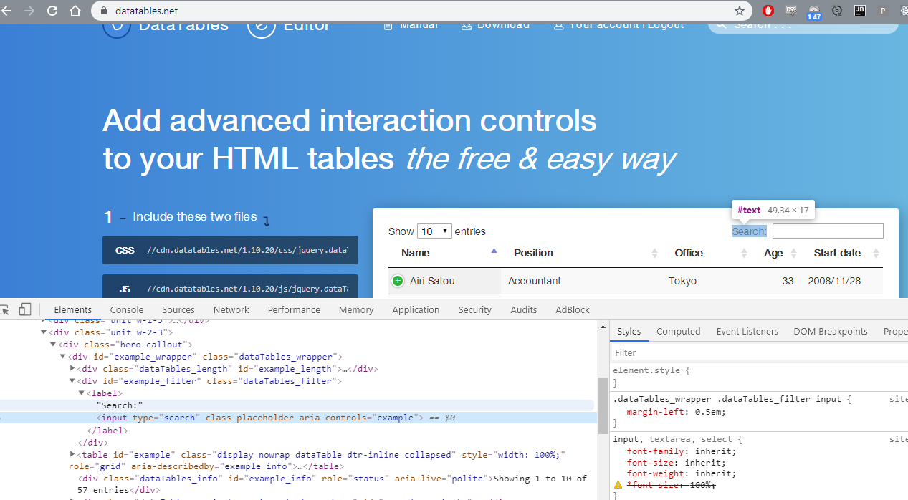Collapse the div class unit w-2-3 node
Viewport: 908px width, 500px height.
click(44, 332)
